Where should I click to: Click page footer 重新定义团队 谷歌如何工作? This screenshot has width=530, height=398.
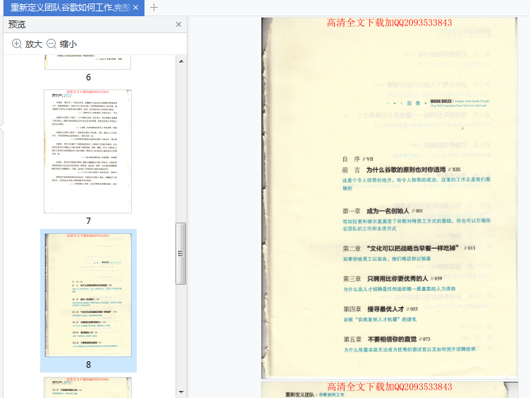[314, 394]
